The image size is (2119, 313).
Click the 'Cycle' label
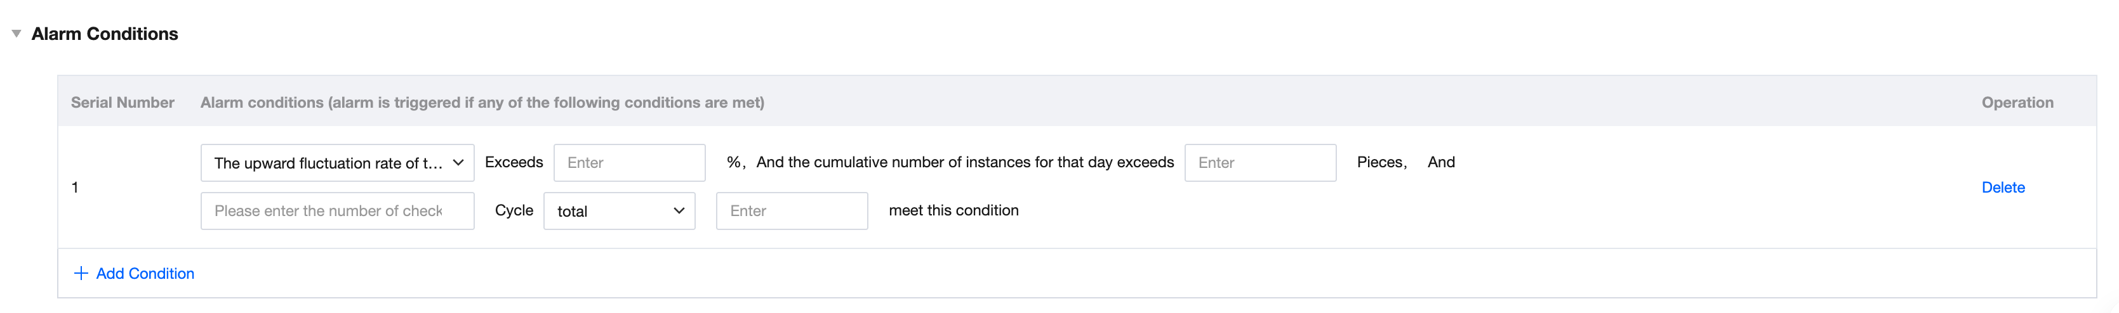click(514, 210)
